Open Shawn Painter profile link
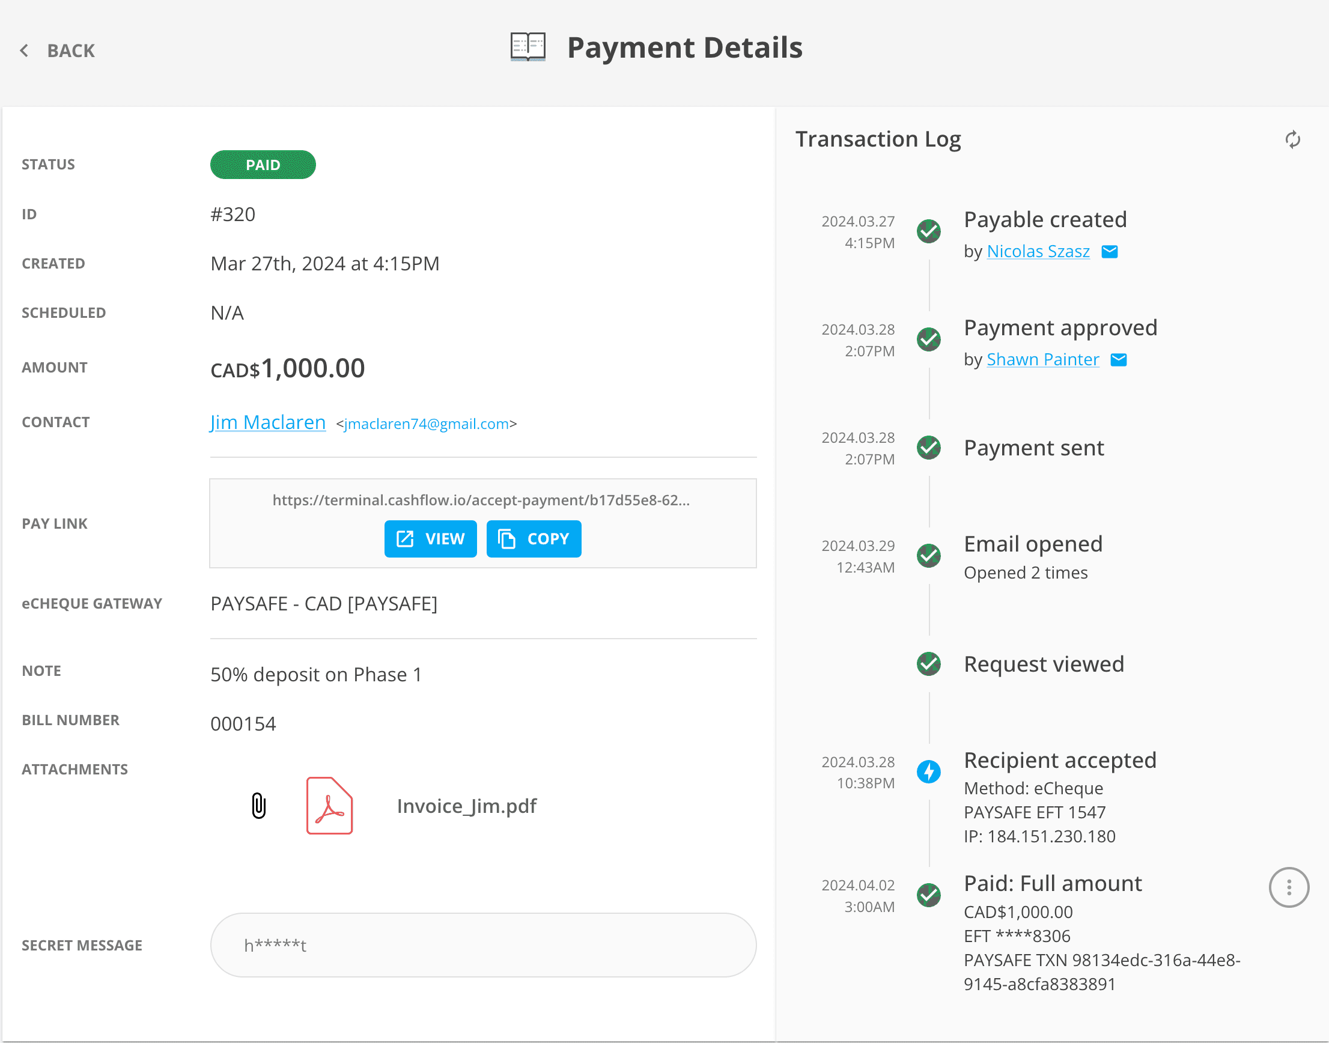 (x=1042, y=360)
